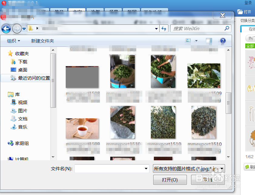Screen dimensions: 255x195
Task: Click the greyed Forward arrow button
Action: point(17,29)
